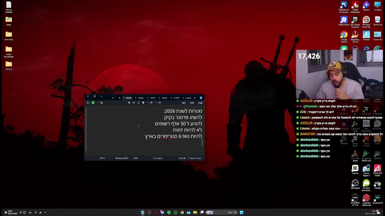This screenshot has height=216, width=385.
Task: Open Fortnite desktop shortcut
Action: click(366, 36)
